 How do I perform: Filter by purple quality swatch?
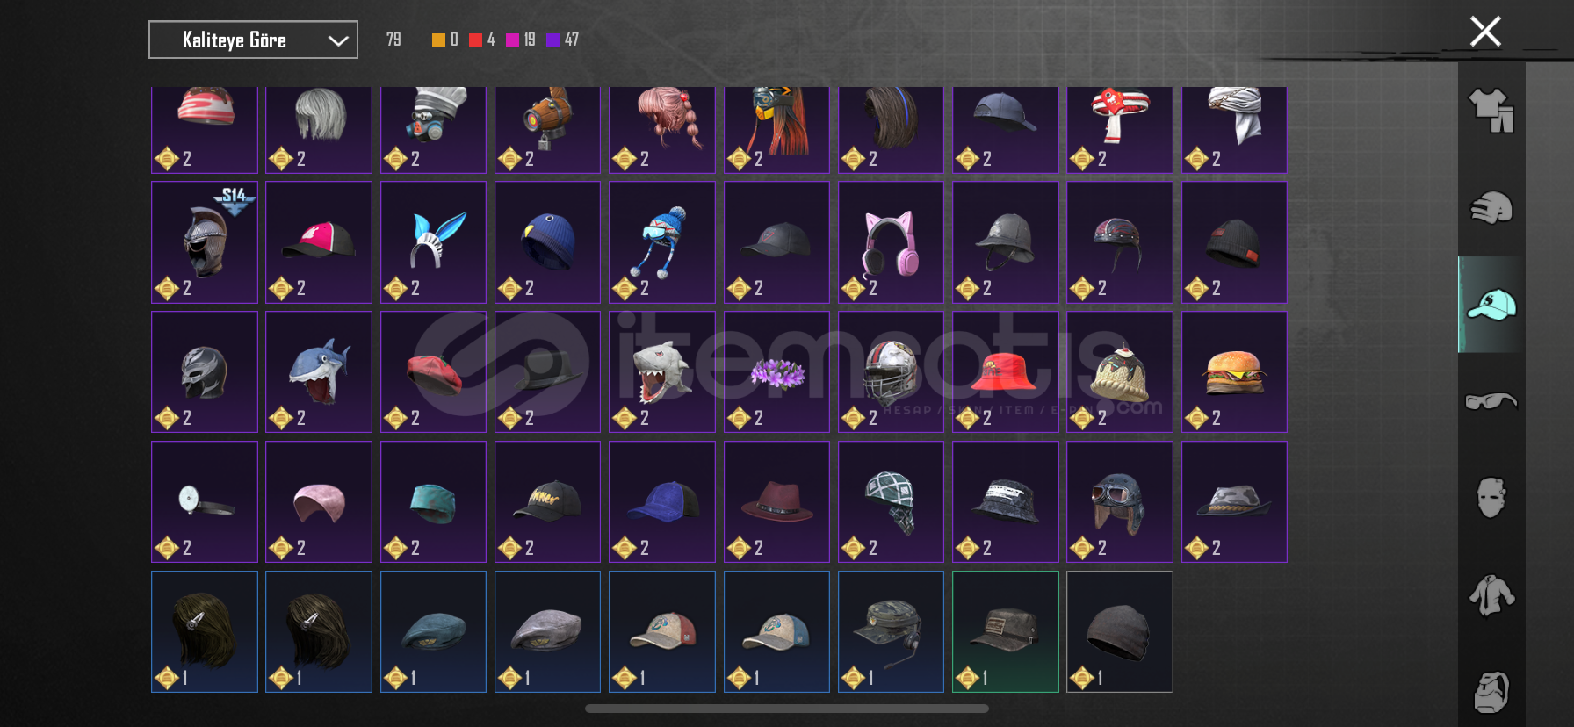tap(553, 40)
